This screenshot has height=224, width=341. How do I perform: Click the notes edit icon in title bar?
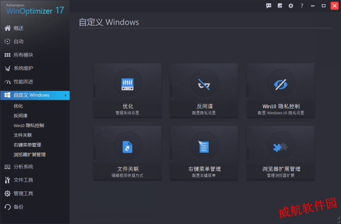(280, 6)
